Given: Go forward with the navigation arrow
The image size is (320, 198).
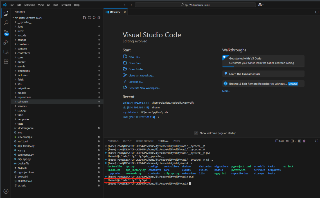Looking at the screenshot, I should (x=130, y=5).
